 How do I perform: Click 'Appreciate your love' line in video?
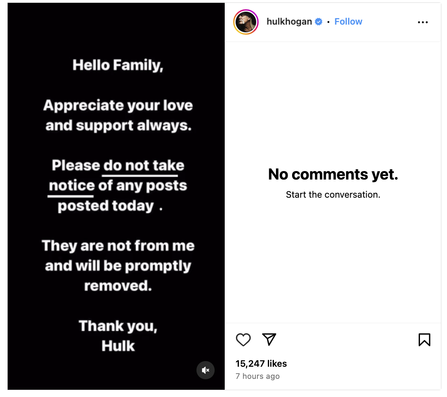tap(118, 106)
